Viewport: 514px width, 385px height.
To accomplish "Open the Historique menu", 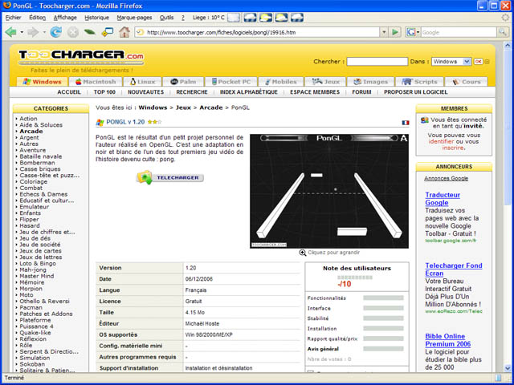I will point(96,18).
